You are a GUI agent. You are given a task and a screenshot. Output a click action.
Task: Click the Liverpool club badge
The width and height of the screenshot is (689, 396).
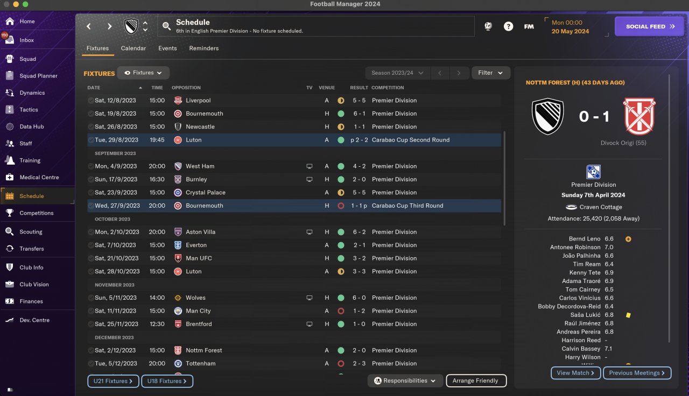tap(178, 101)
